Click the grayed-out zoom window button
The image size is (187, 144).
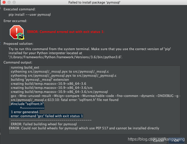14,2
